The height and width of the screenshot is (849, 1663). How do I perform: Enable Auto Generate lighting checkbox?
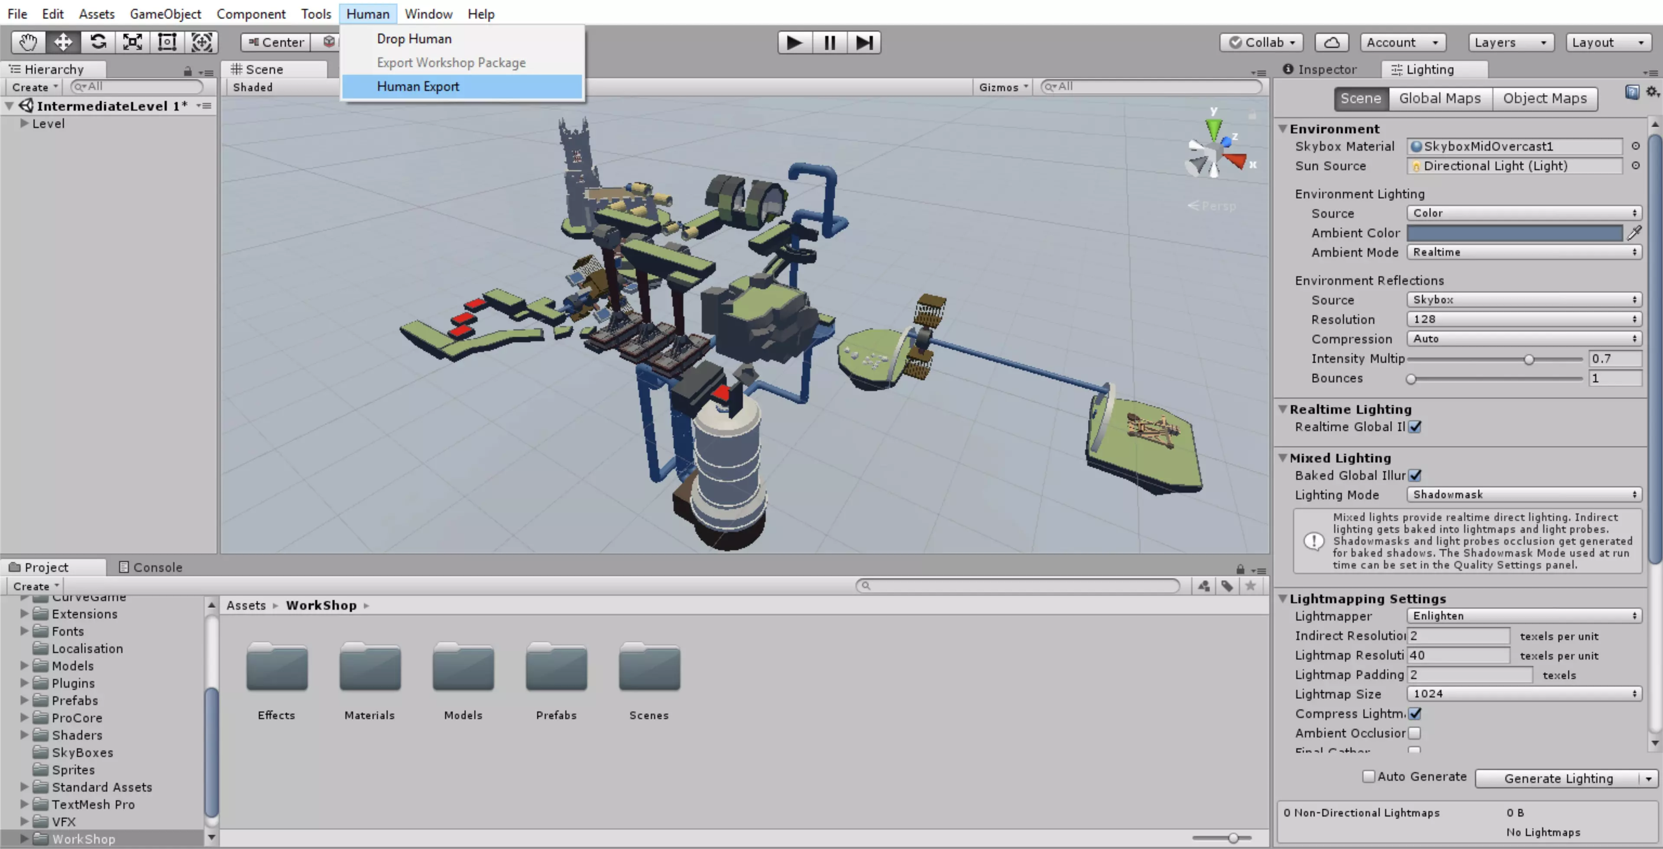1368,777
